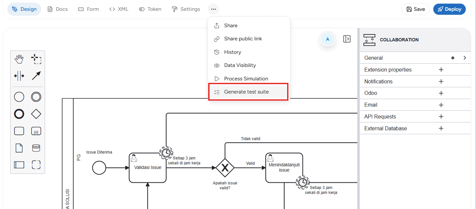Image resolution: width=476 pixels, height=209 pixels.
Task: Add an API Requests entry
Action: (441, 116)
